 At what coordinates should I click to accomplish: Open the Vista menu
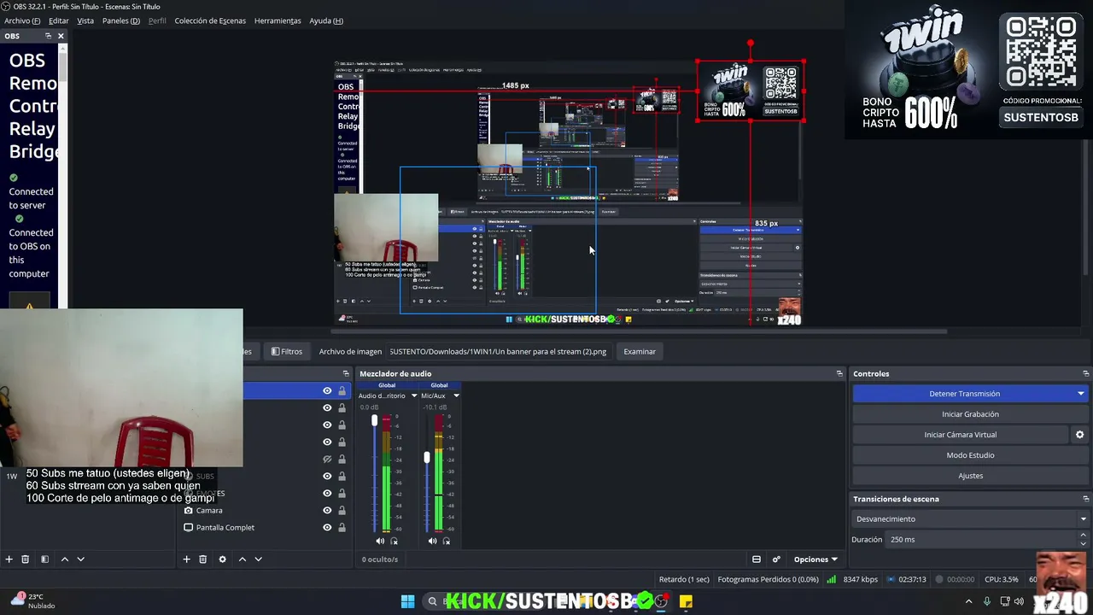point(85,20)
